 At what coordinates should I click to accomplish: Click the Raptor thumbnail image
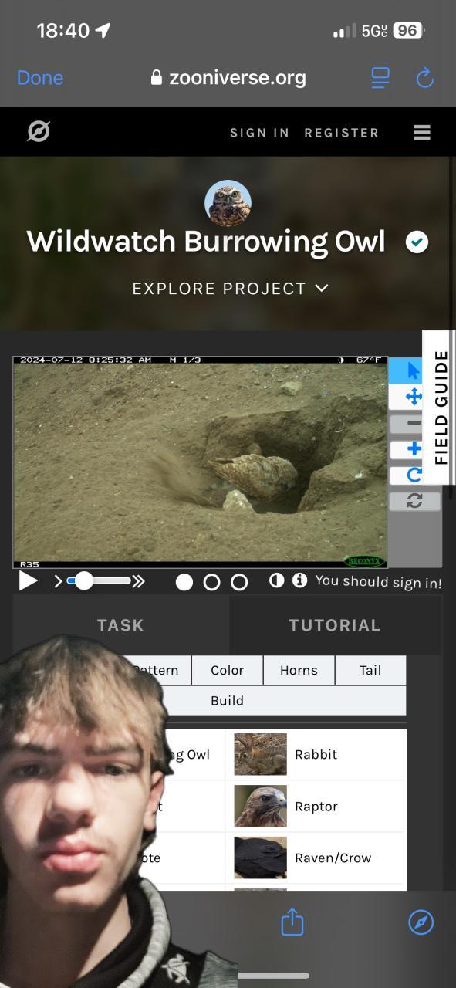tap(260, 806)
